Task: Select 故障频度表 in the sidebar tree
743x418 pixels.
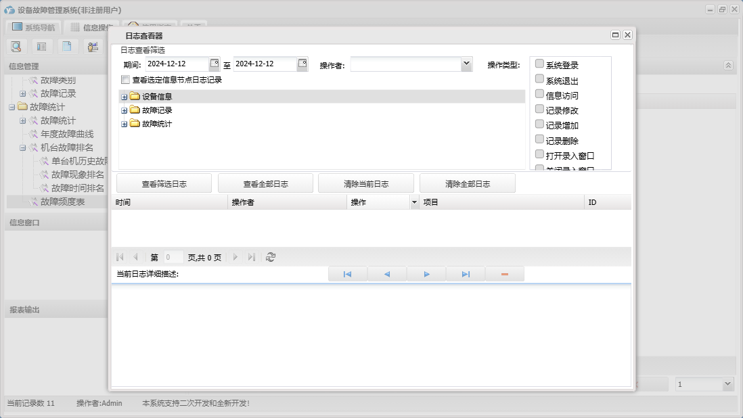Action: coord(62,202)
